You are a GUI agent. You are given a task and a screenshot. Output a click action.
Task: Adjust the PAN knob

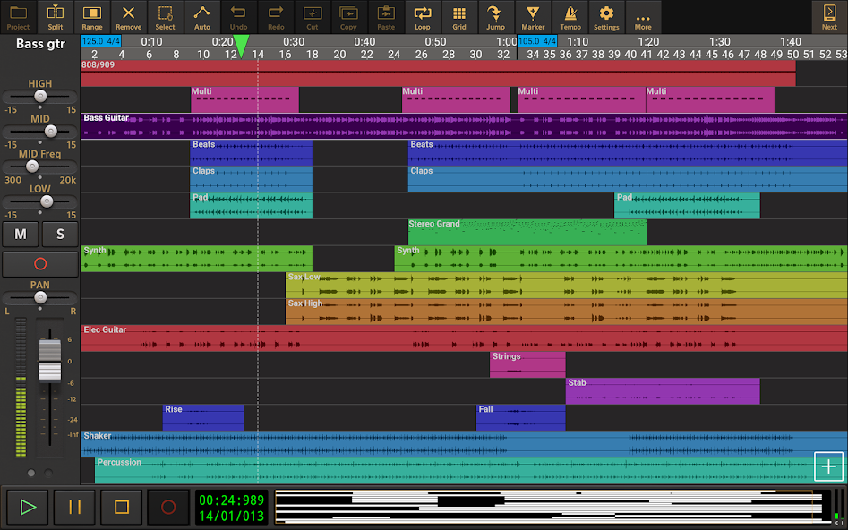[39, 299]
